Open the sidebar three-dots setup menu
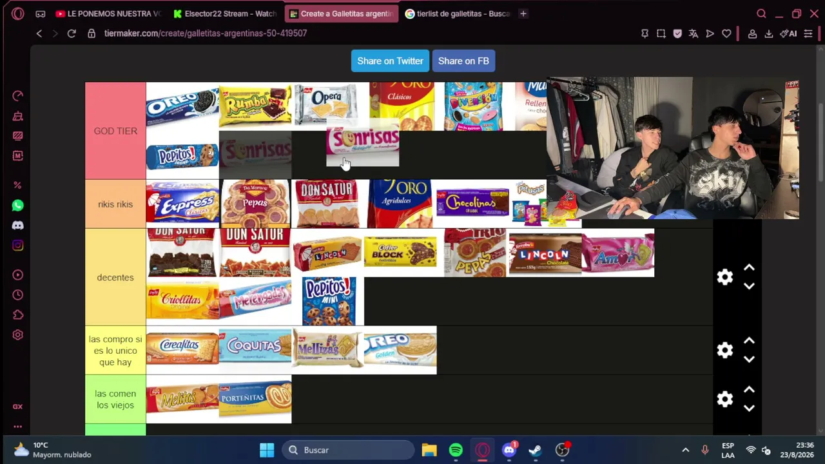The image size is (825, 464). point(17,427)
